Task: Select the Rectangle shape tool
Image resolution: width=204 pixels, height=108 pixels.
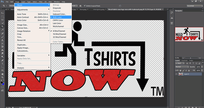Action: [x=3, y=70]
